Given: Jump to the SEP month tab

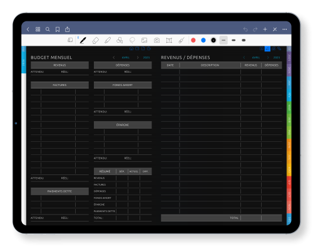Looking at the screenshot, I should (x=289, y=183).
